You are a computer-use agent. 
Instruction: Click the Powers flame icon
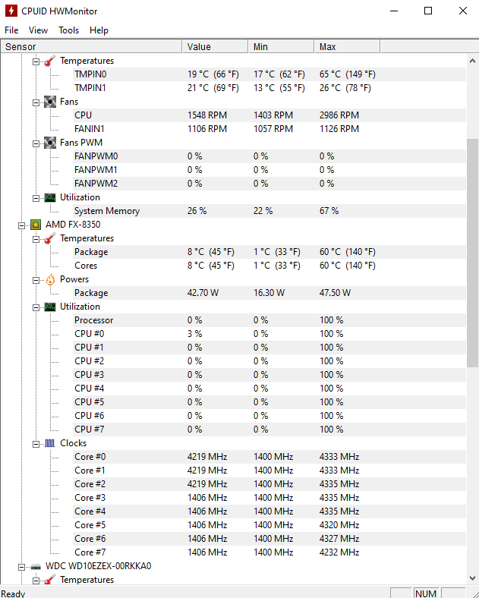tap(50, 279)
